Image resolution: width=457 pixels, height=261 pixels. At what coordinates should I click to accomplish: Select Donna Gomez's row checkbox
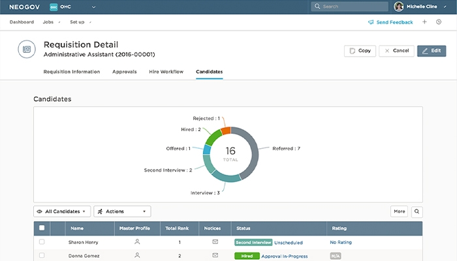point(42,256)
